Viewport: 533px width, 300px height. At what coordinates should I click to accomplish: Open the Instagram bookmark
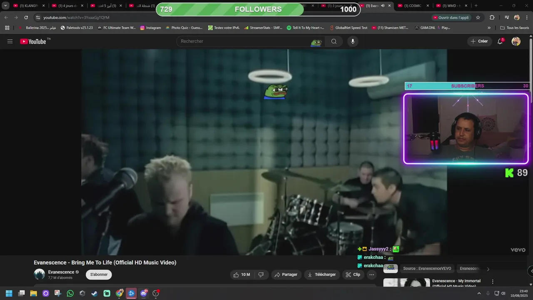tap(150, 28)
